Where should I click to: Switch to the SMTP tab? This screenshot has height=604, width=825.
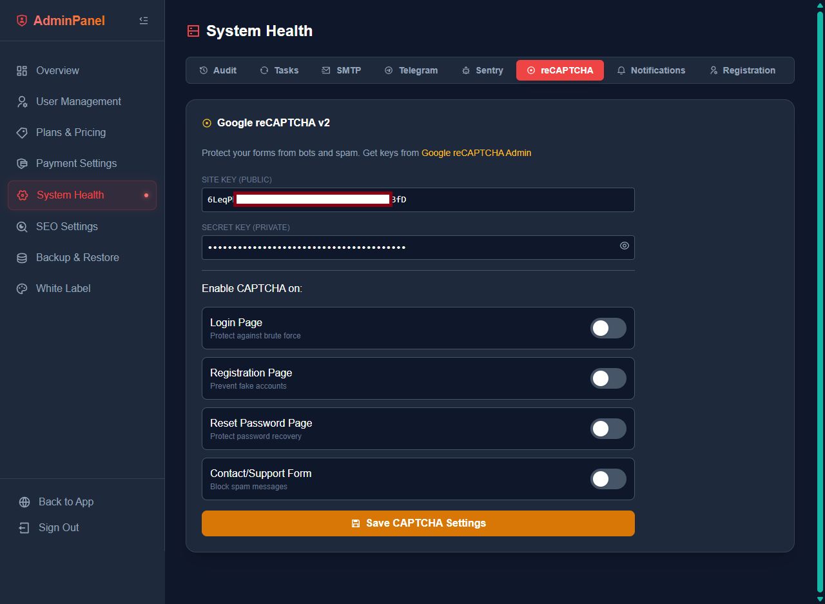[x=341, y=70]
